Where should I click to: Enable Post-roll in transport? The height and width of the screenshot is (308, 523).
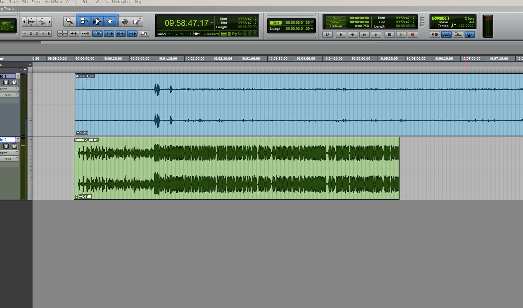336,22
